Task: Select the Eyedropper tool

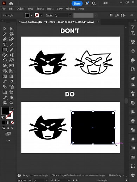Action: [12, 82]
